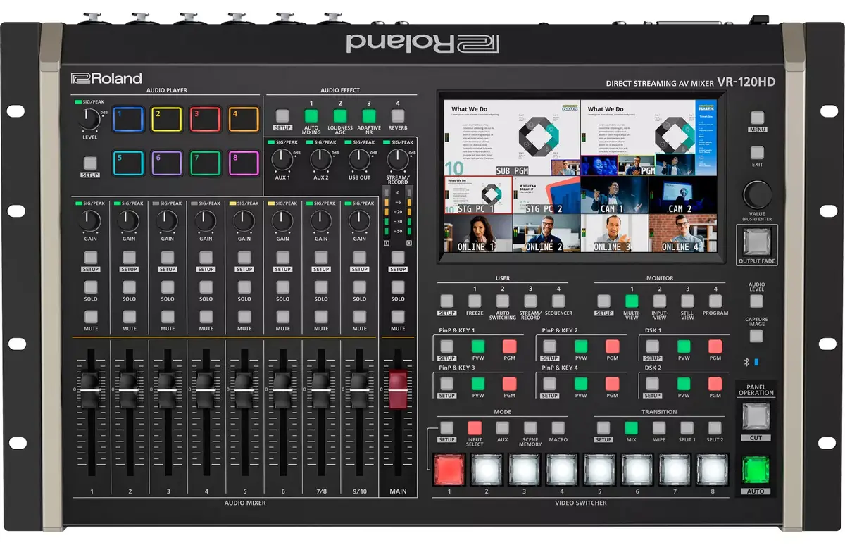This screenshot has width=845, height=545.
Task: Trigger audio player pad 4 (orange)
Action: click(x=244, y=119)
